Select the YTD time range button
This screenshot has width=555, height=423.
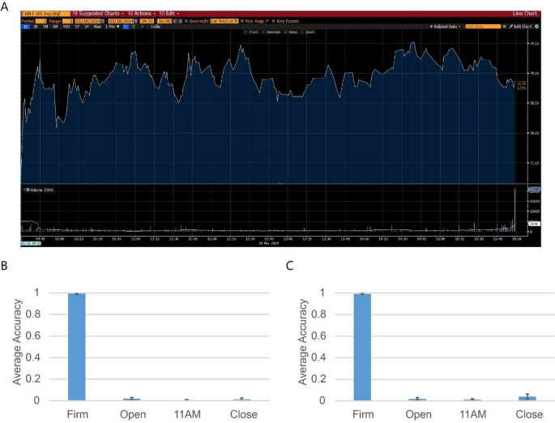[66, 26]
